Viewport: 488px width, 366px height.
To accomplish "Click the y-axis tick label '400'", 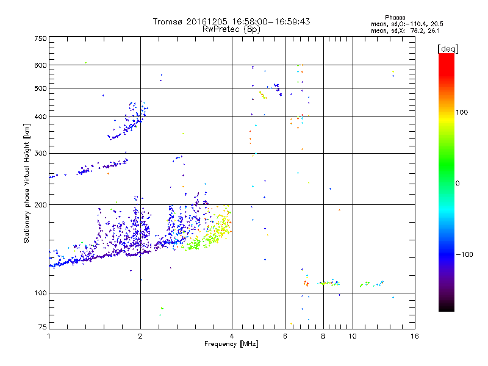I will point(40,117).
